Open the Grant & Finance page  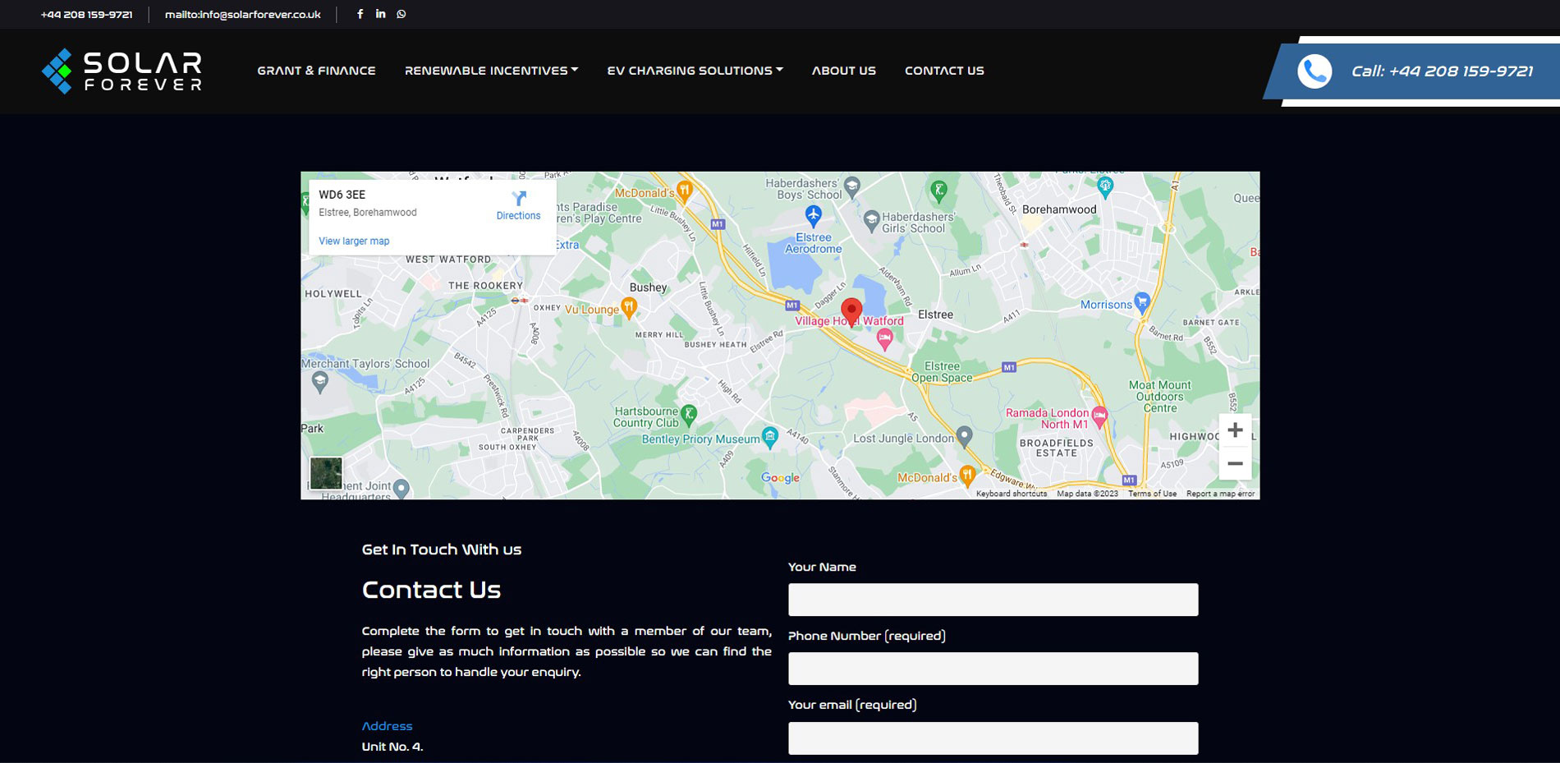[x=316, y=71]
